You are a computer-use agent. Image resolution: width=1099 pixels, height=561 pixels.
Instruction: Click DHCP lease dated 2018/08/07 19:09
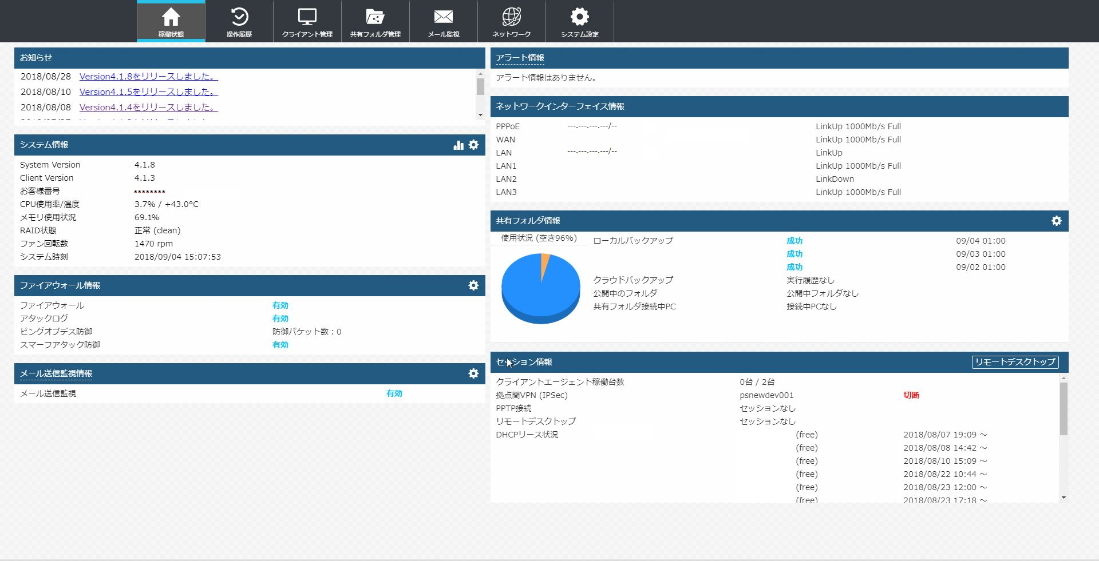point(945,435)
